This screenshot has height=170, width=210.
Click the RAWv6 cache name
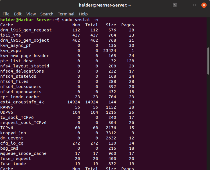[x=7, y=107]
